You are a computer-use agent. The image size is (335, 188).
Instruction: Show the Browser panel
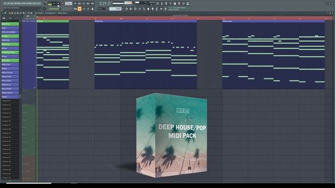coord(144,9)
